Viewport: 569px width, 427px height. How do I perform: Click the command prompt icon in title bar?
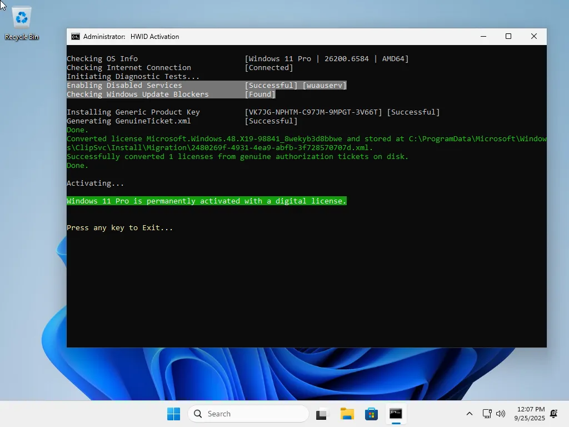click(x=76, y=37)
